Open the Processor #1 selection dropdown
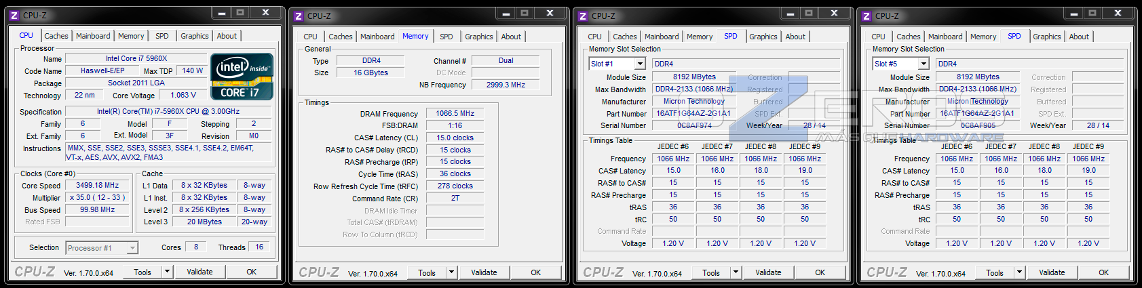 (133, 248)
